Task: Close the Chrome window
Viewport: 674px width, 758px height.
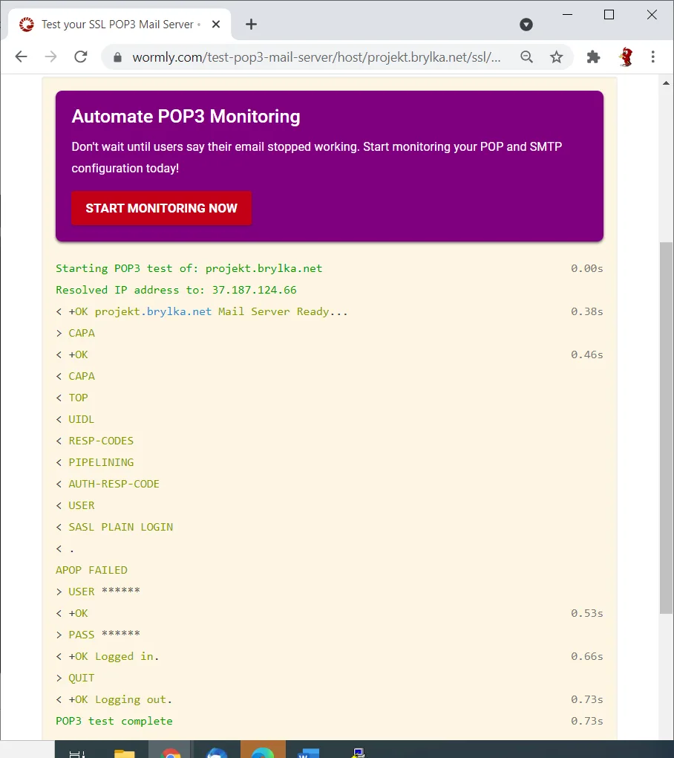Action: point(652,15)
